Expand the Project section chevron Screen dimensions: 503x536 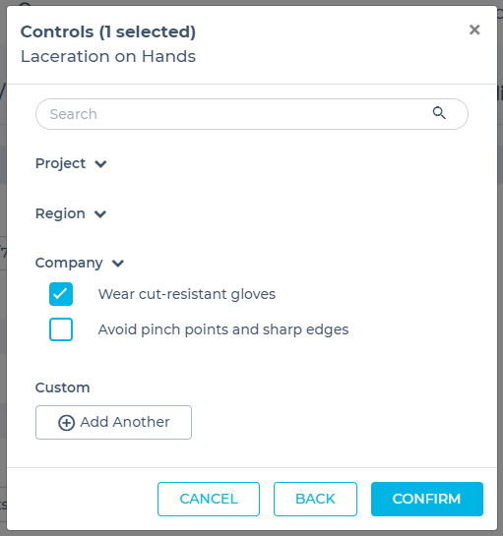pyautogui.click(x=100, y=164)
